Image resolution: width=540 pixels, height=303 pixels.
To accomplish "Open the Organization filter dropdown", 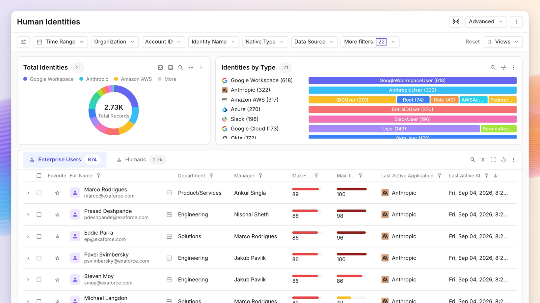I will [115, 42].
